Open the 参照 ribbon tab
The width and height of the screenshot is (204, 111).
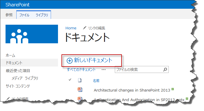pos(9,15)
